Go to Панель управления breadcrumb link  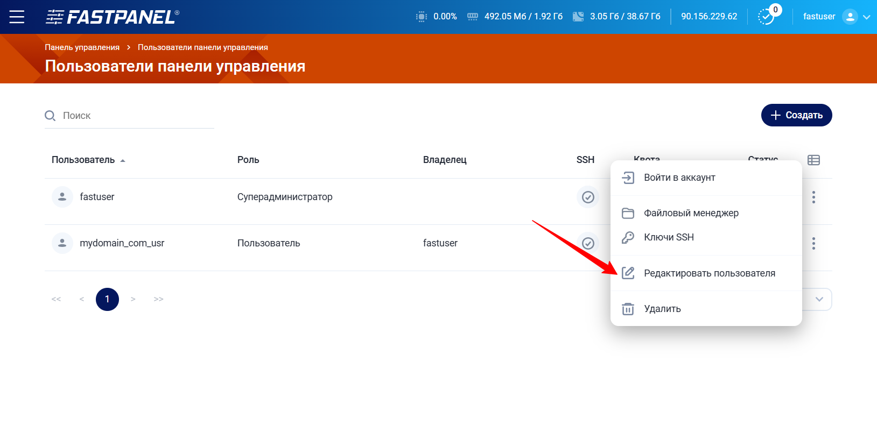click(x=82, y=47)
